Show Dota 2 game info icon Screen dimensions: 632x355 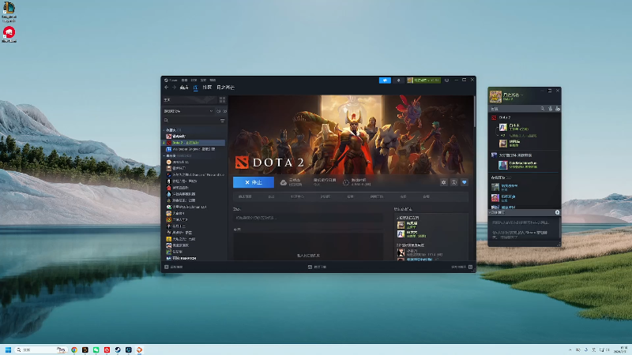(453, 182)
